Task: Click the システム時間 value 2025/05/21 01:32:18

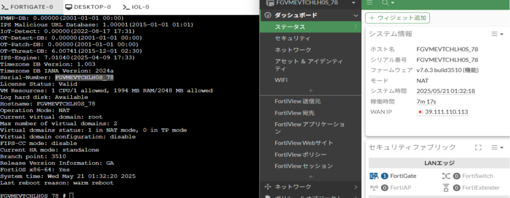Action: pyautogui.click(x=446, y=91)
